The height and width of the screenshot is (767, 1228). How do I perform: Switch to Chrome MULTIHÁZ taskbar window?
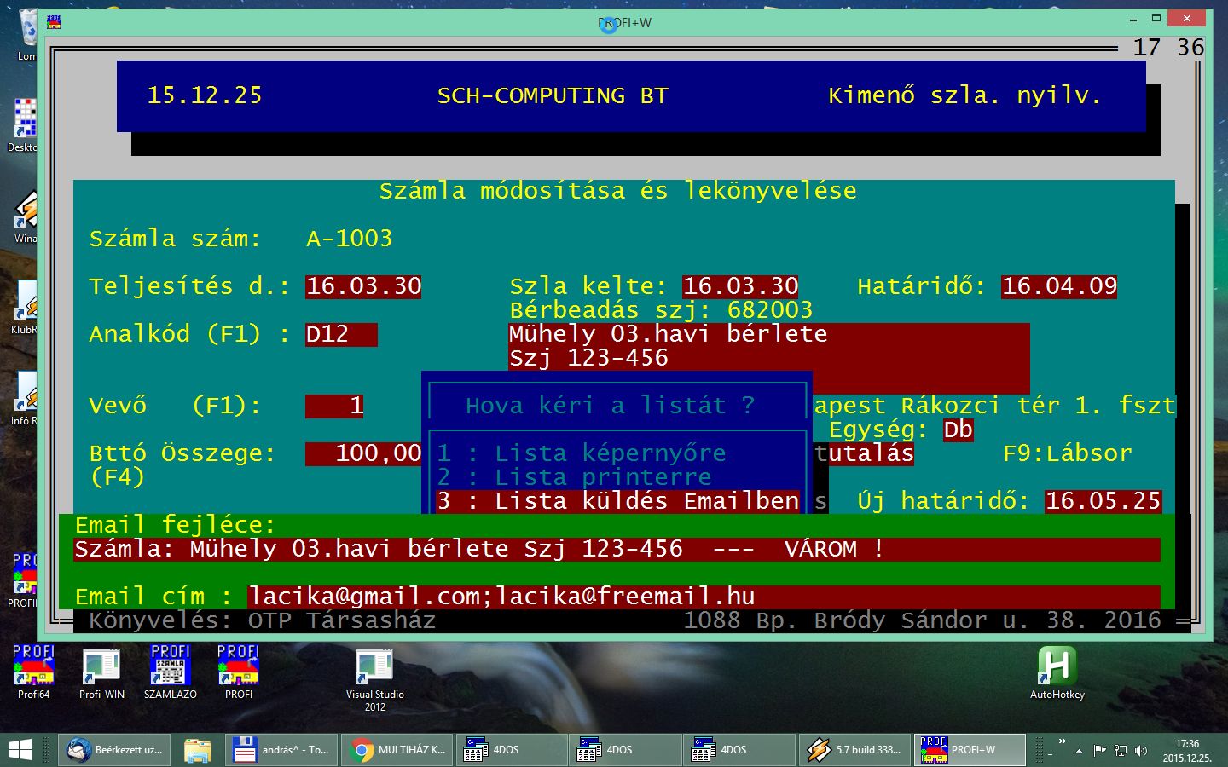point(397,750)
